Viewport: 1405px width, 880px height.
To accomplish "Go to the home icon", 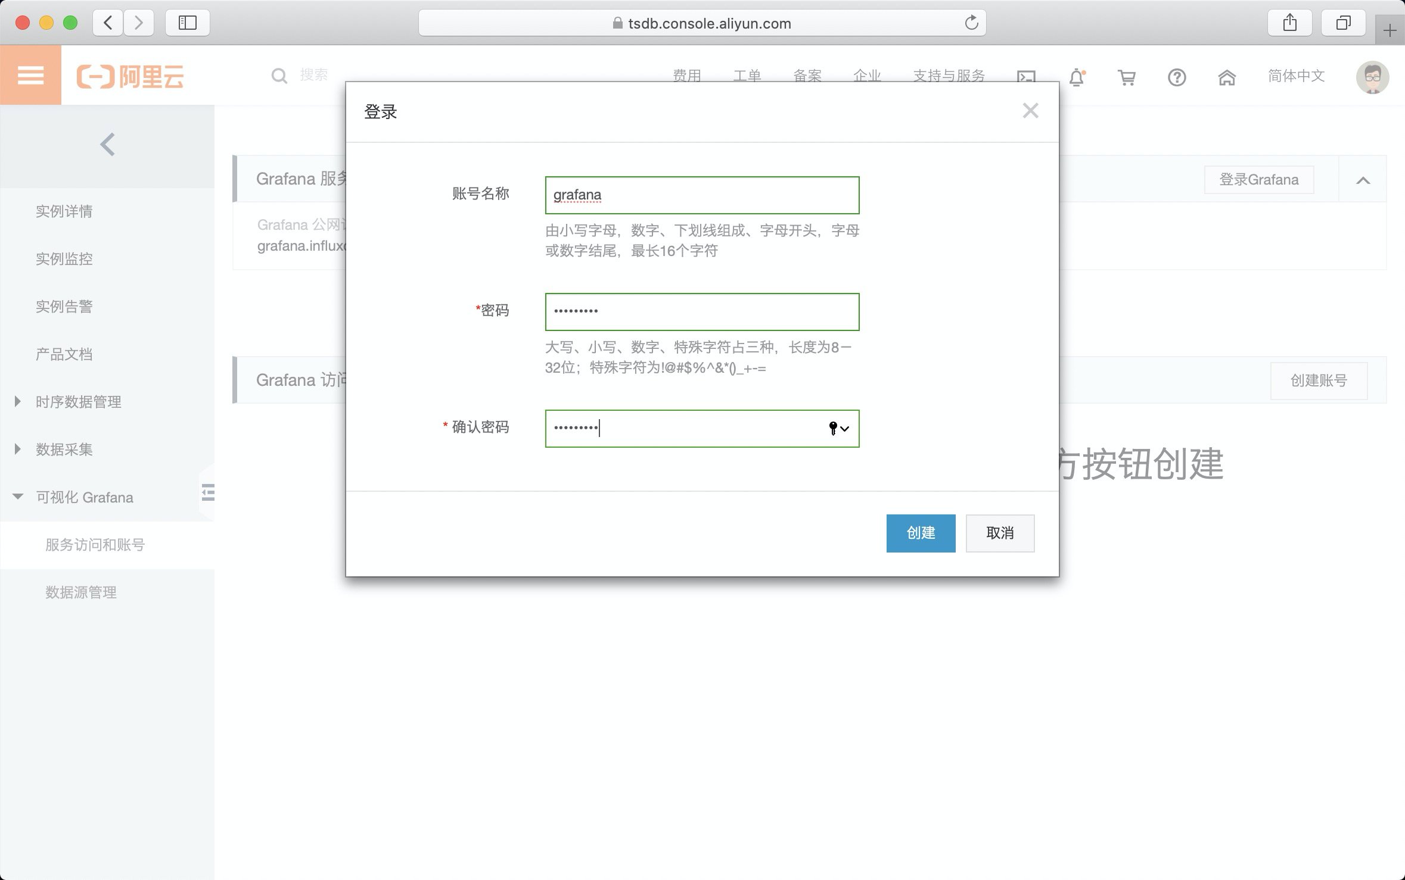I will pos(1227,77).
